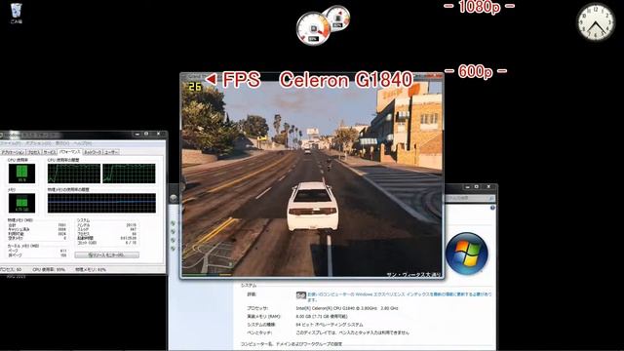Click the スレッド row in システム group
This screenshot has width=624, height=351.
[x=106, y=230]
